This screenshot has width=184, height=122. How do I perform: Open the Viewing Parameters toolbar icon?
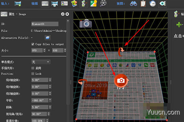point(55,4)
